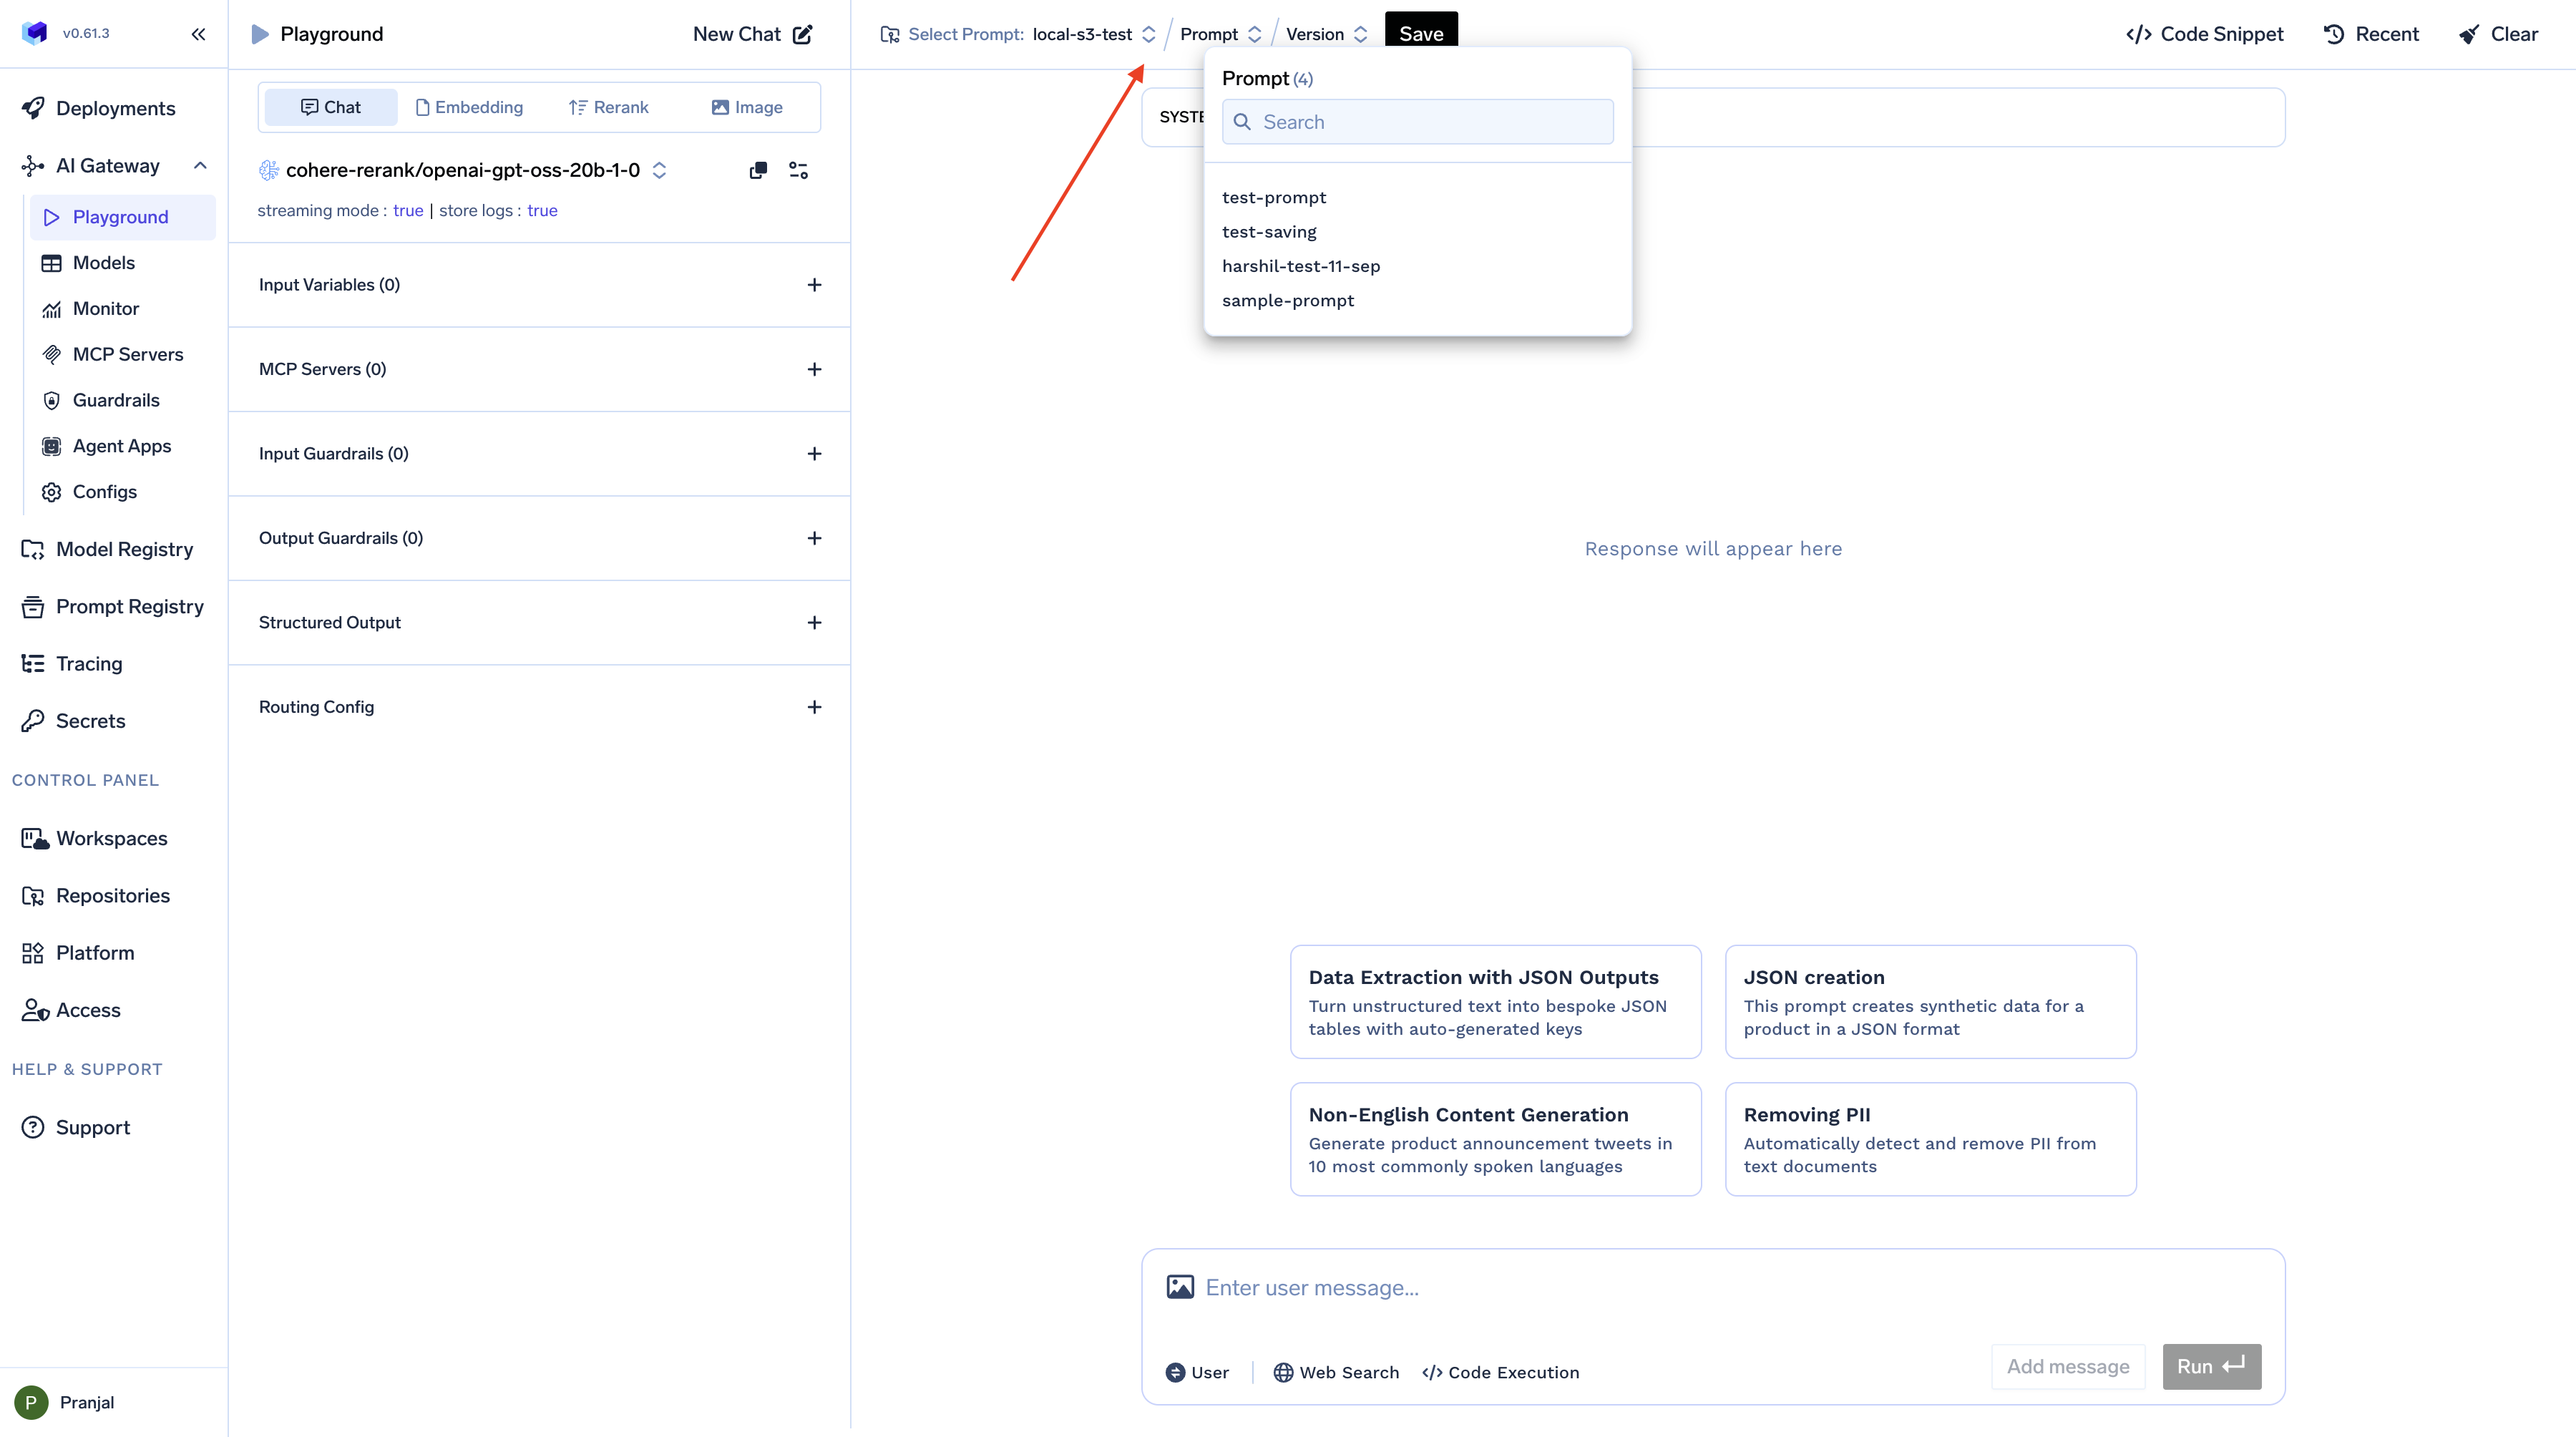The height and width of the screenshot is (1437, 2576).
Task: Clear the playground conversation
Action: [x=2498, y=34]
